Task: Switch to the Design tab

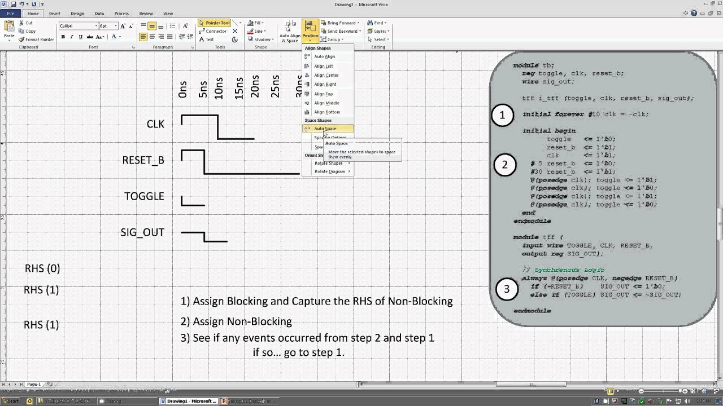Action: point(77,14)
